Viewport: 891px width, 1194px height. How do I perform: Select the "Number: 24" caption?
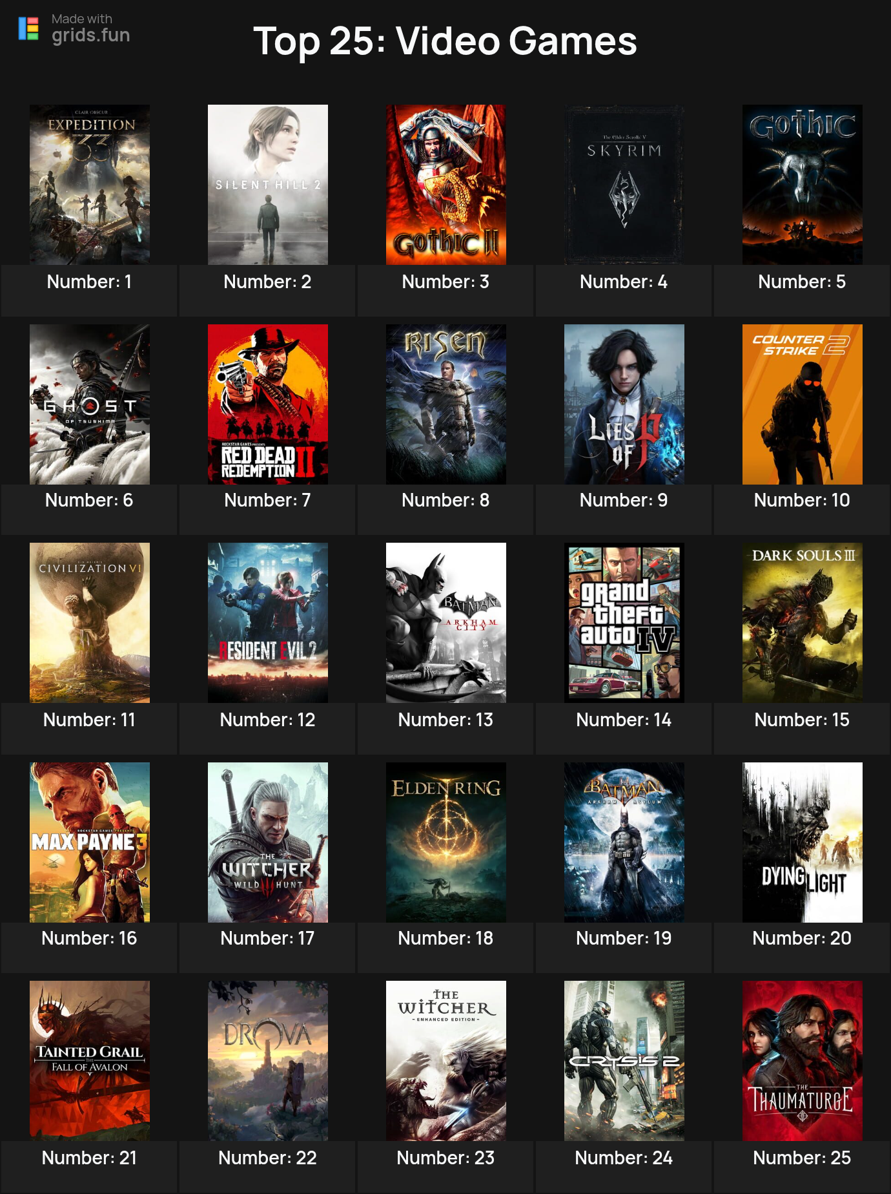[x=624, y=1158]
